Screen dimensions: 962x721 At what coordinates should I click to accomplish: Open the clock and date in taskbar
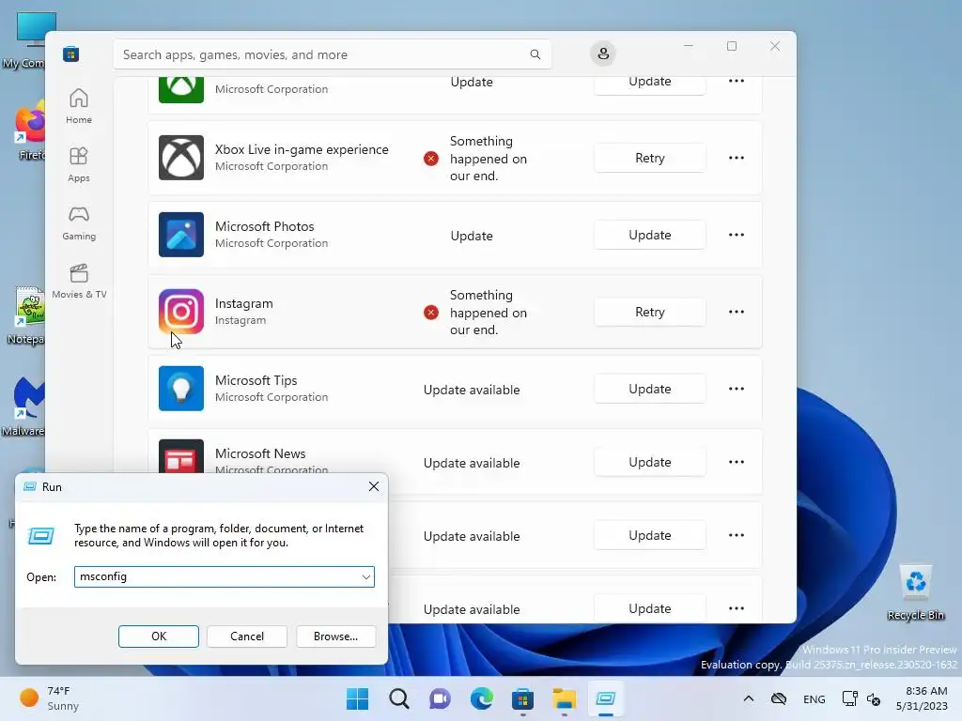tap(922, 698)
